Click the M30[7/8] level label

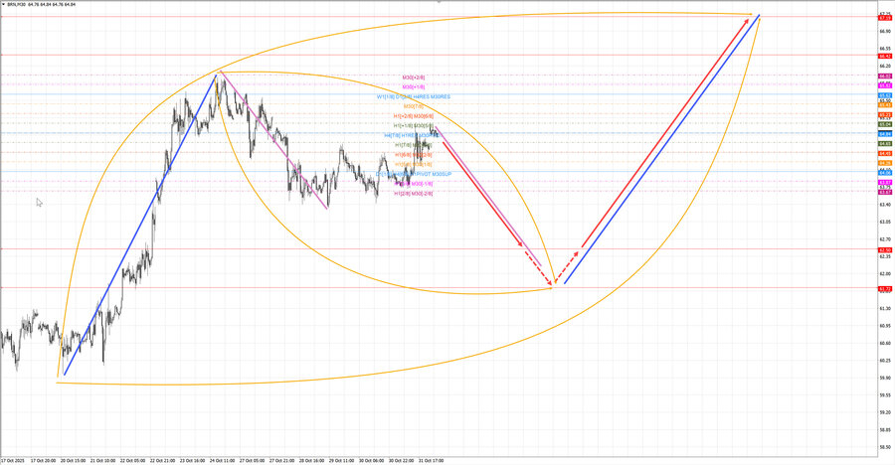pyautogui.click(x=414, y=106)
